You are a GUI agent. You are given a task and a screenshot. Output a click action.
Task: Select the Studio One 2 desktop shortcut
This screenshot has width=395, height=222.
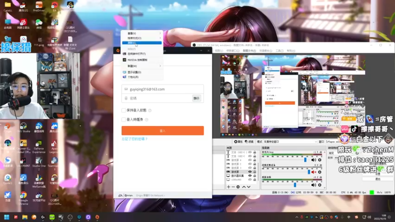click(39, 164)
